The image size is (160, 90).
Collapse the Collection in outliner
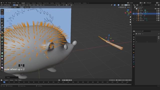pyautogui.click(x=135, y=9)
